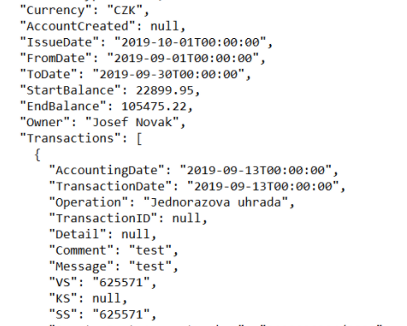Click the IssueDate value 2019-10-01T00:00:00
The height and width of the screenshot is (326, 407).
[190, 42]
